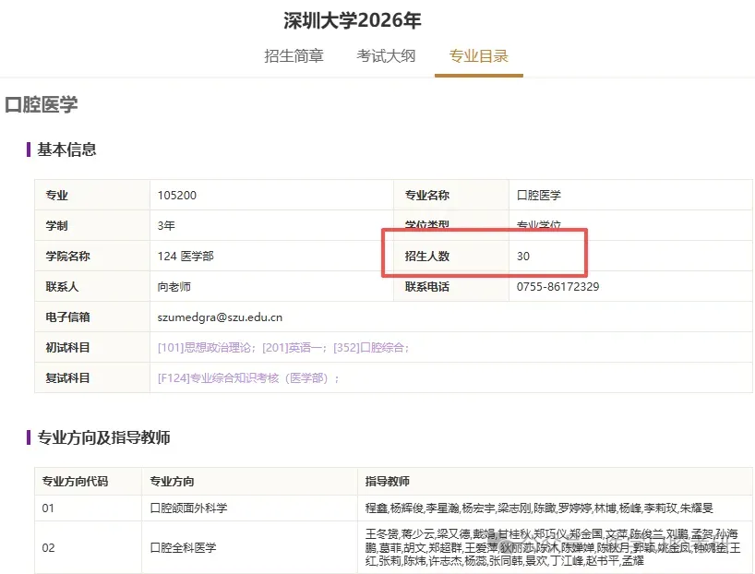Select the major code 105200
755x574 pixels.
[176, 195]
